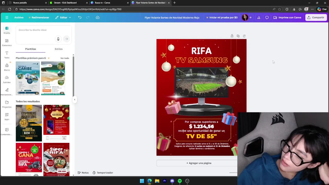
Task: Click the duplicate page icon above canvas
Action: pos(238,36)
